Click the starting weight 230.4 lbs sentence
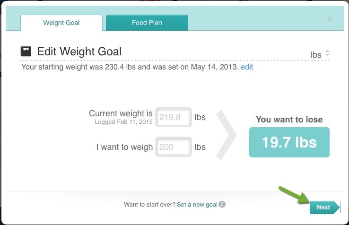This screenshot has height=225, width=349. [x=130, y=67]
